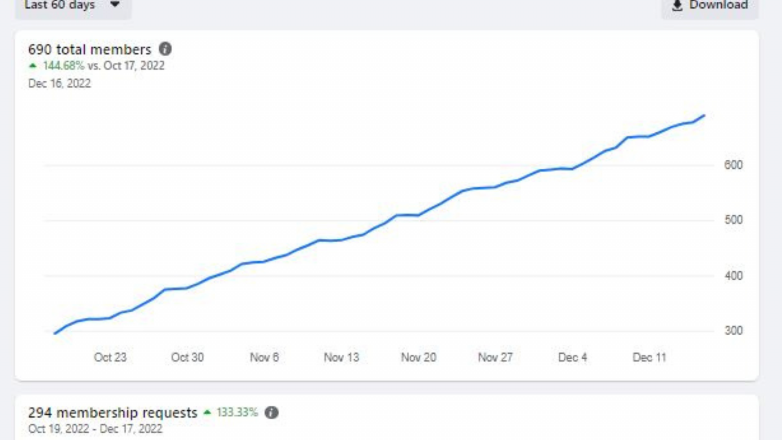782x440 pixels.
Task: Click the Oct 23 date label on chart
Action: pos(110,357)
